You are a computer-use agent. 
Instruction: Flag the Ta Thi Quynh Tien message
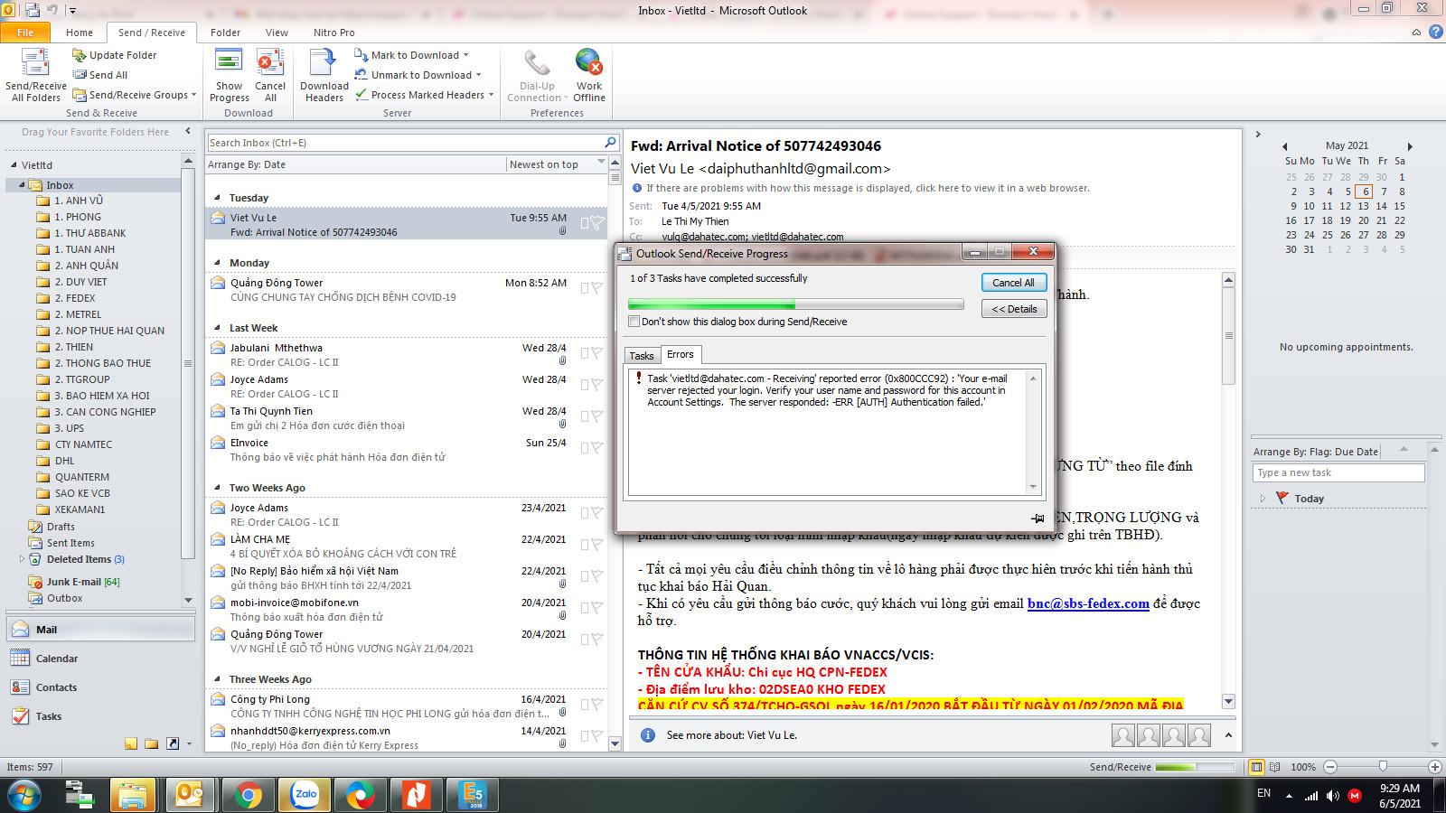(x=596, y=416)
